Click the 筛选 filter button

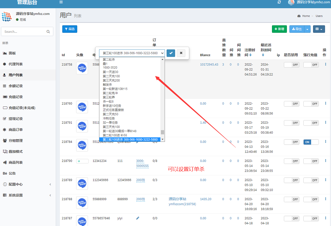point(70,29)
